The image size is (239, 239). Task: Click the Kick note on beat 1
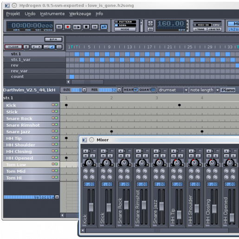[x=66, y=105]
